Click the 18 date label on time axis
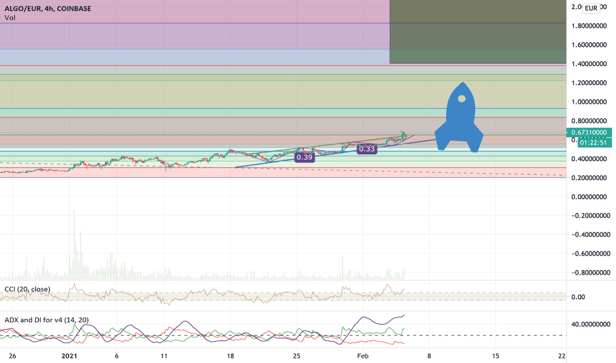This screenshot has width=616, height=363. pyautogui.click(x=230, y=356)
